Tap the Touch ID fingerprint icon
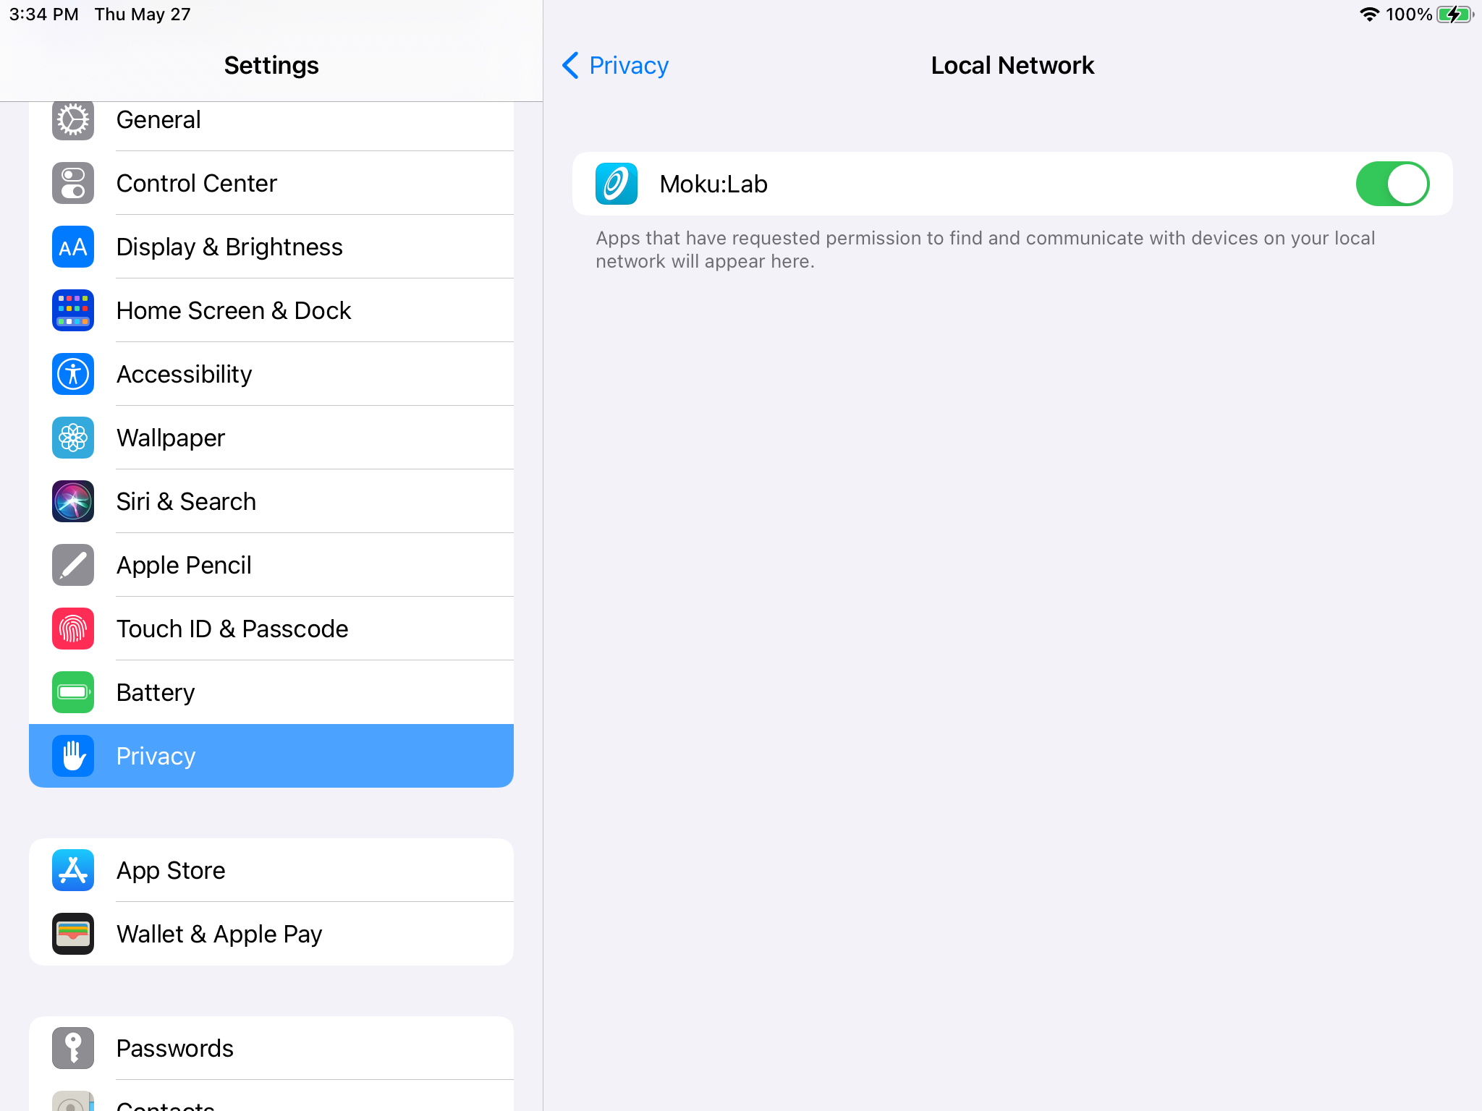 (73, 629)
